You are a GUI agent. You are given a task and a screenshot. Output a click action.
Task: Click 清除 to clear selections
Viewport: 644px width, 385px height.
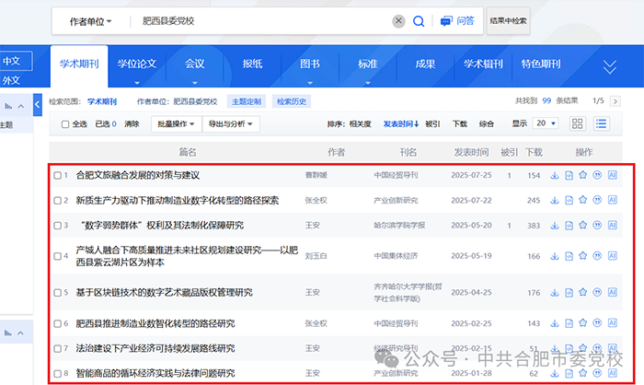[132, 123]
